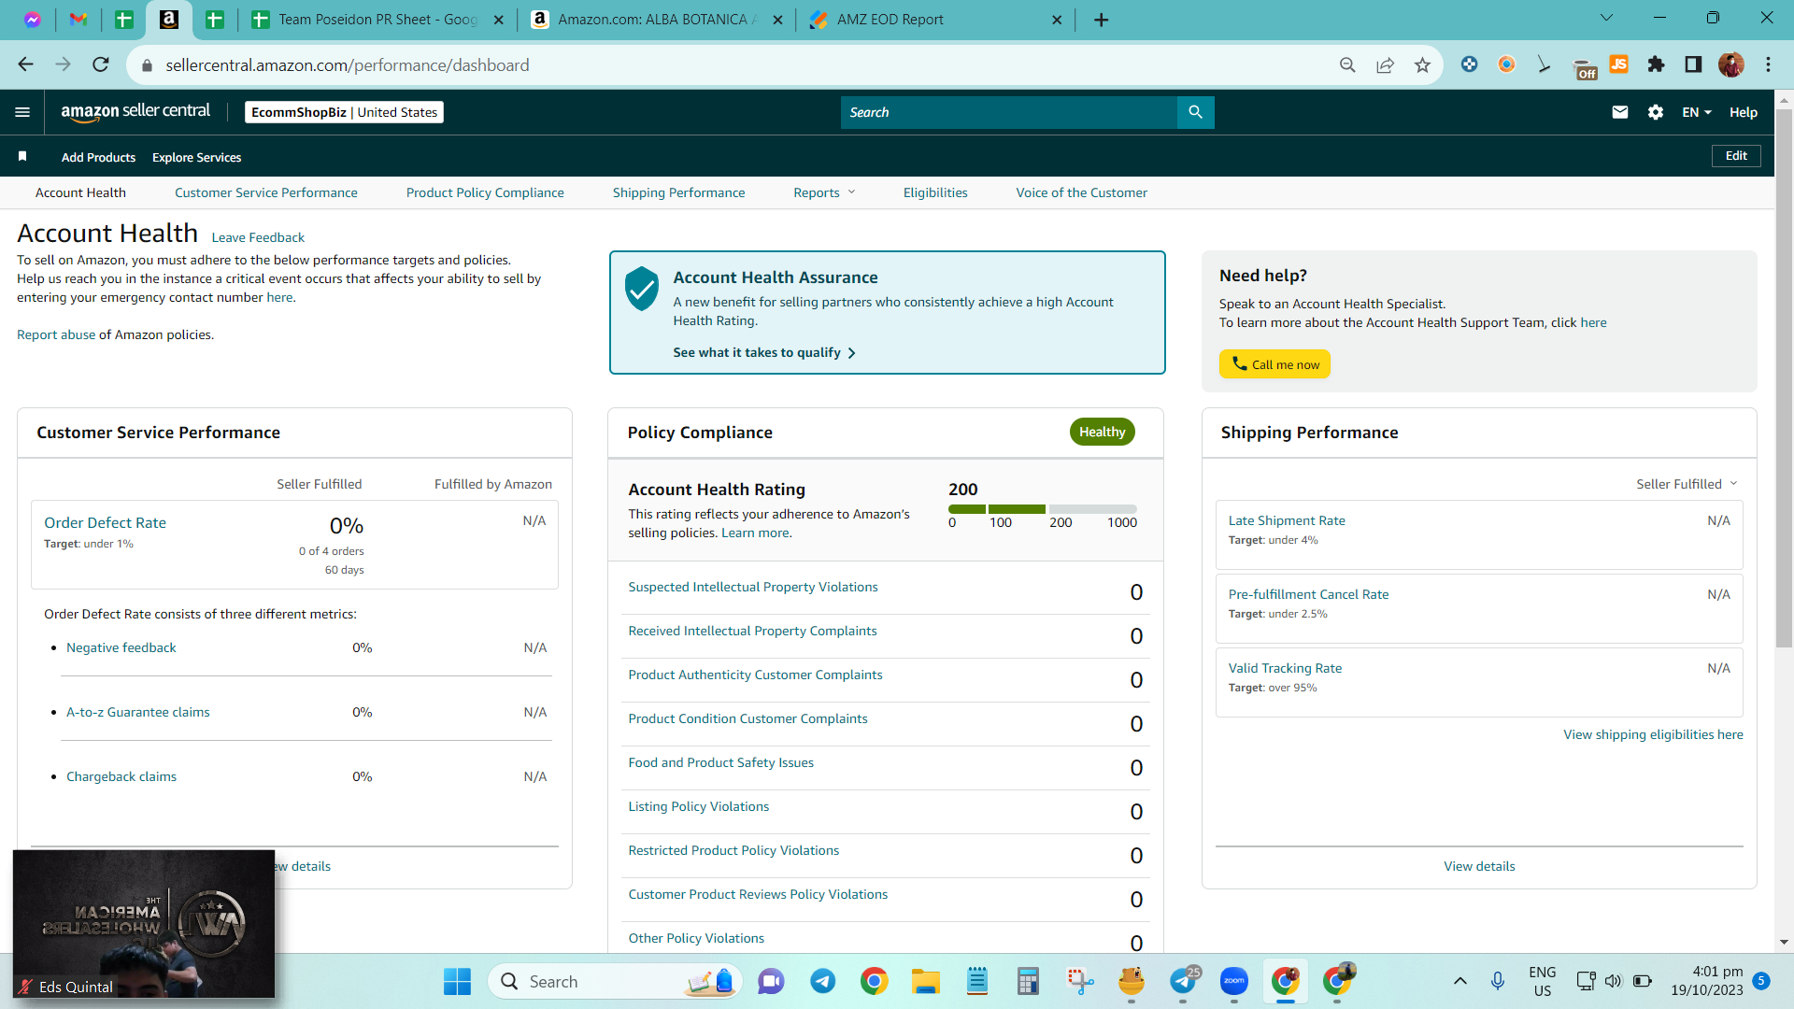Image resolution: width=1794 pixels, height=1009 pixels.
Task: Click the A-to-z Guarantee claims link
Action: pyautogui.click(x=138, y=713)
